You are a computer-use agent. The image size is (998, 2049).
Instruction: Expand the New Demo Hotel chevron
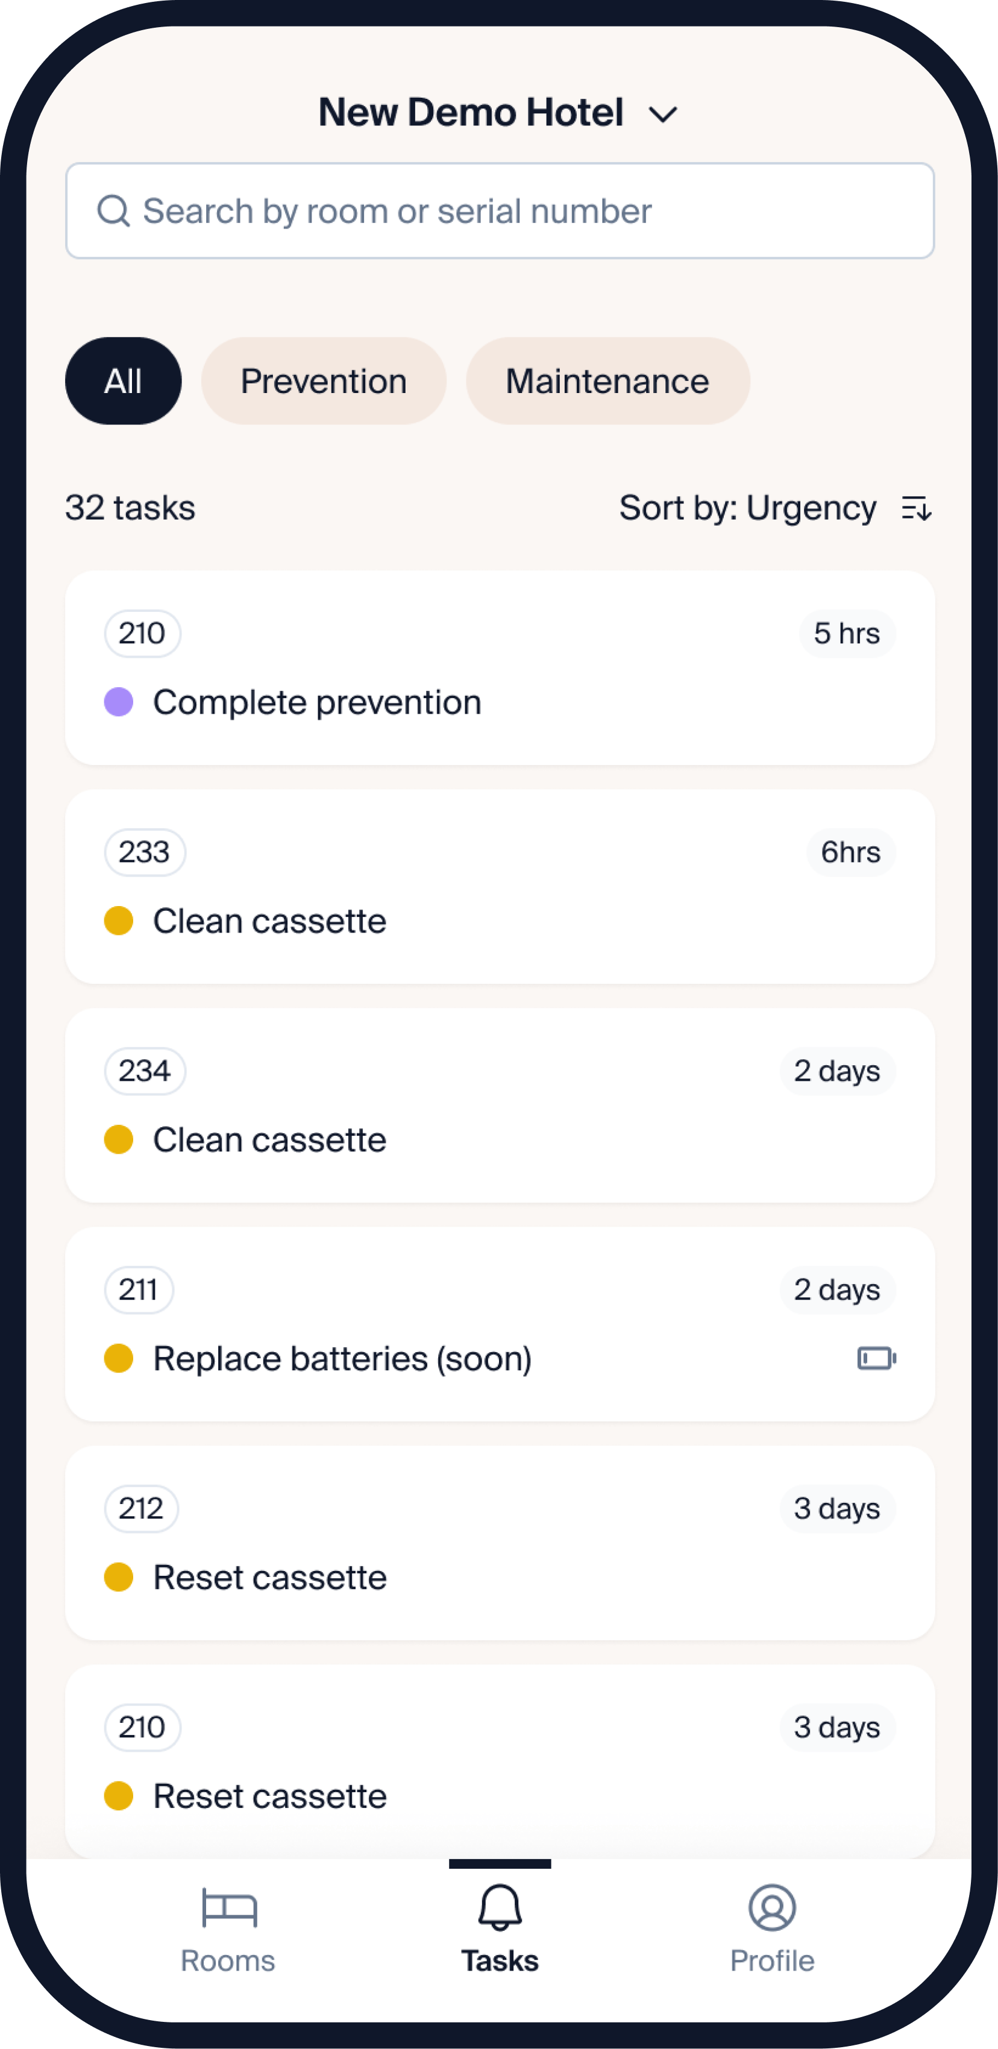[662, 115]
